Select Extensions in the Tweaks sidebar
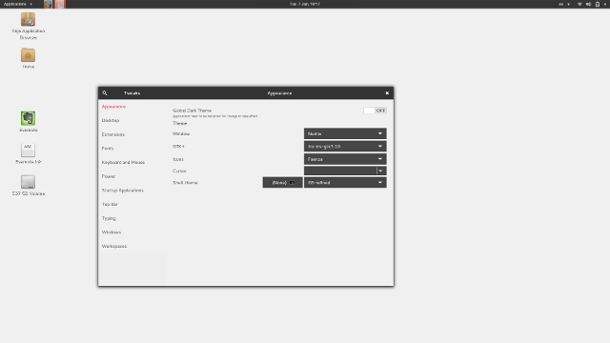The image size is (610, 343). [x=113, y=134]
